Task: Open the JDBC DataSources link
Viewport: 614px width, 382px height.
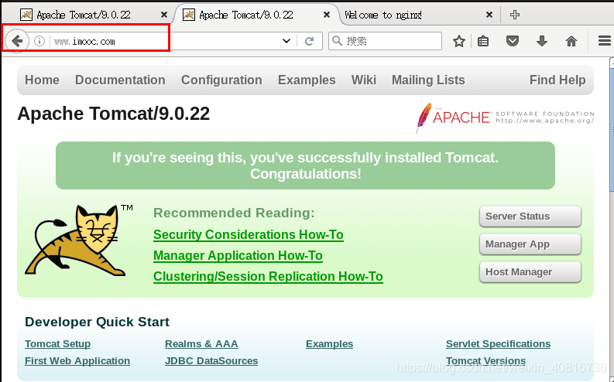Action: pyautogui.click(x=211, y=360)
